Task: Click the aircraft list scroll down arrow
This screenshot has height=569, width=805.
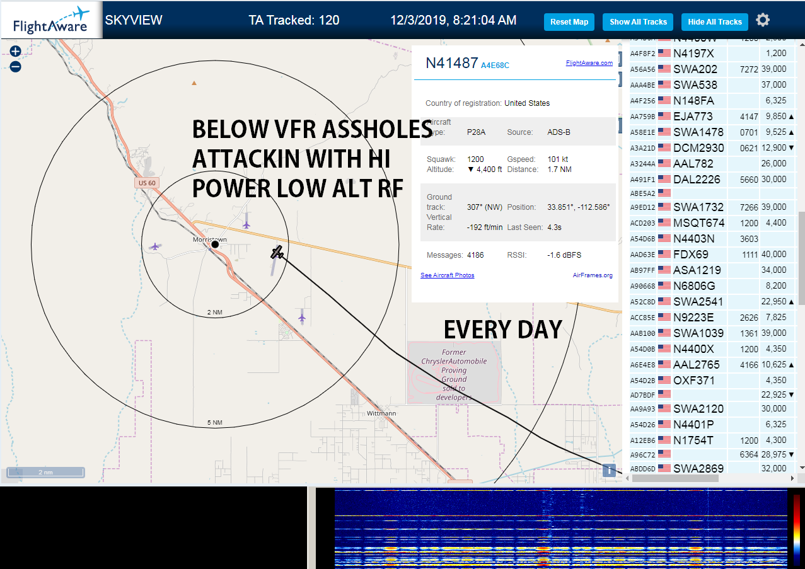Action: pos(801,468)
